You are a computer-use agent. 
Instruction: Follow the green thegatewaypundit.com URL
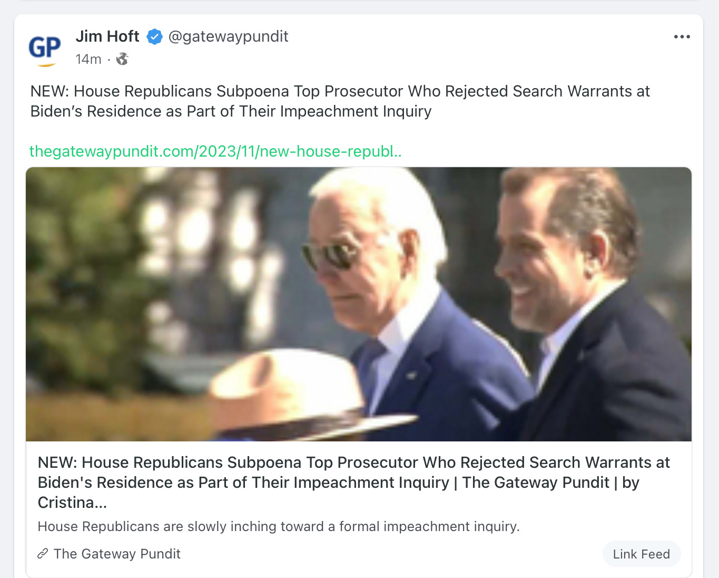click(x=215, y=151)
